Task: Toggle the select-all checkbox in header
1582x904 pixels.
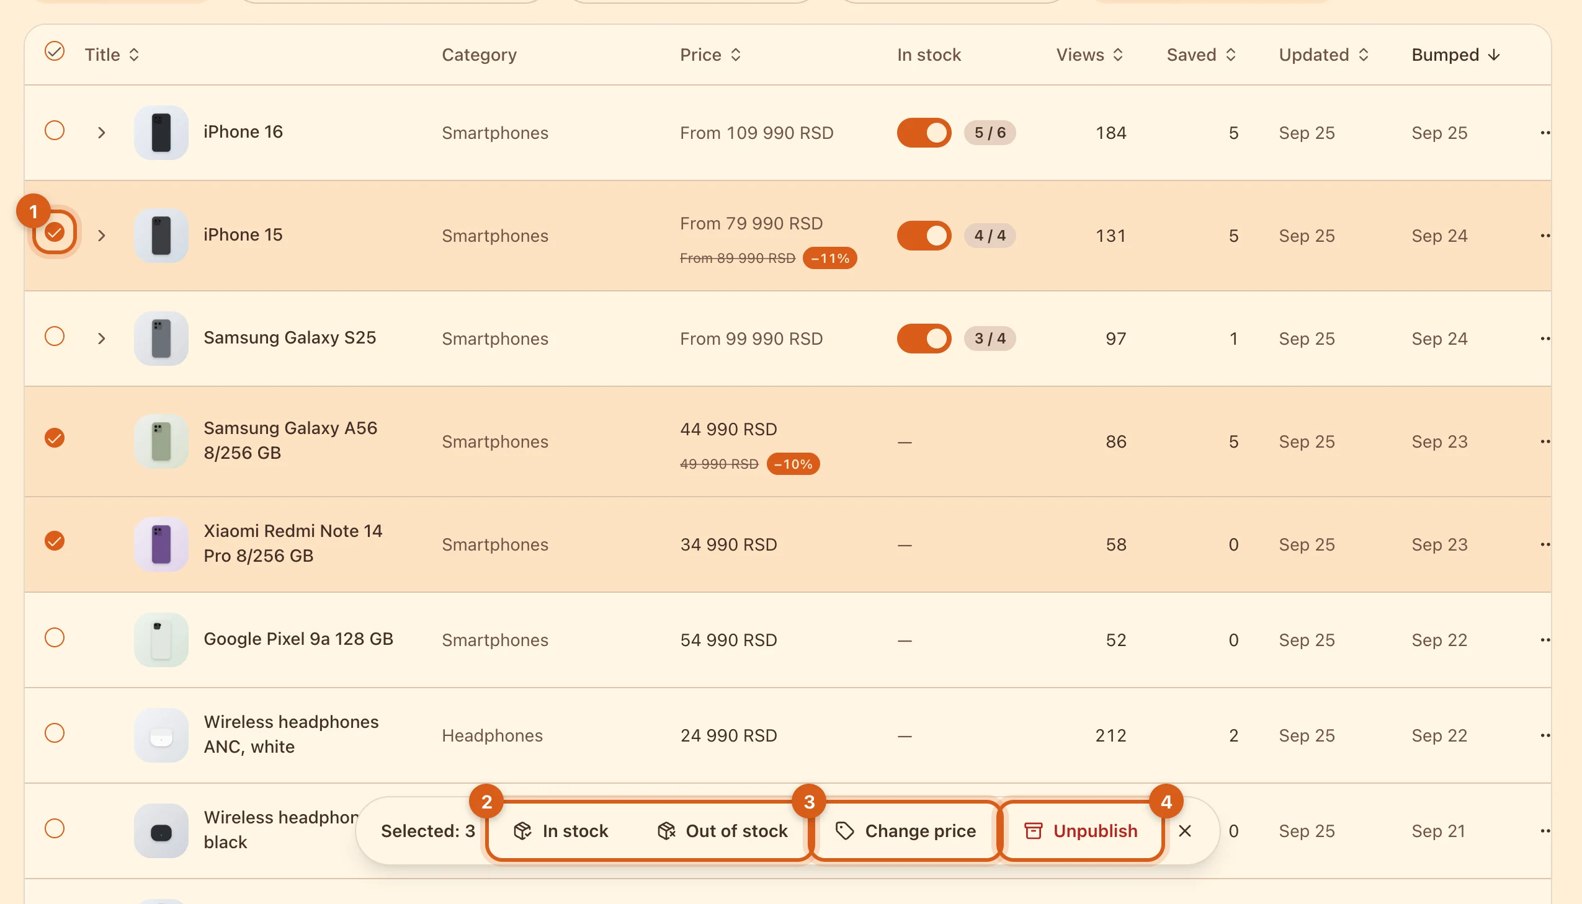Action: tap(55, 51)
